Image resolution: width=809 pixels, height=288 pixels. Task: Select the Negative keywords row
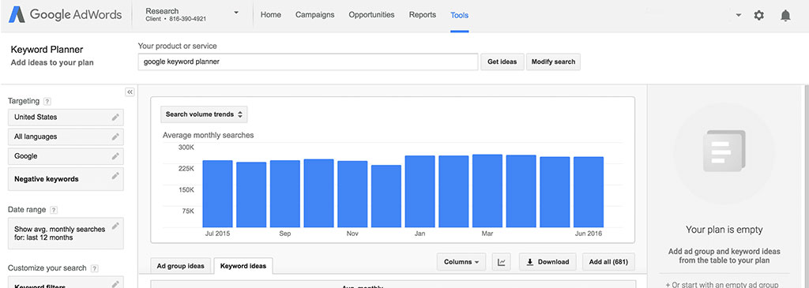66,179
